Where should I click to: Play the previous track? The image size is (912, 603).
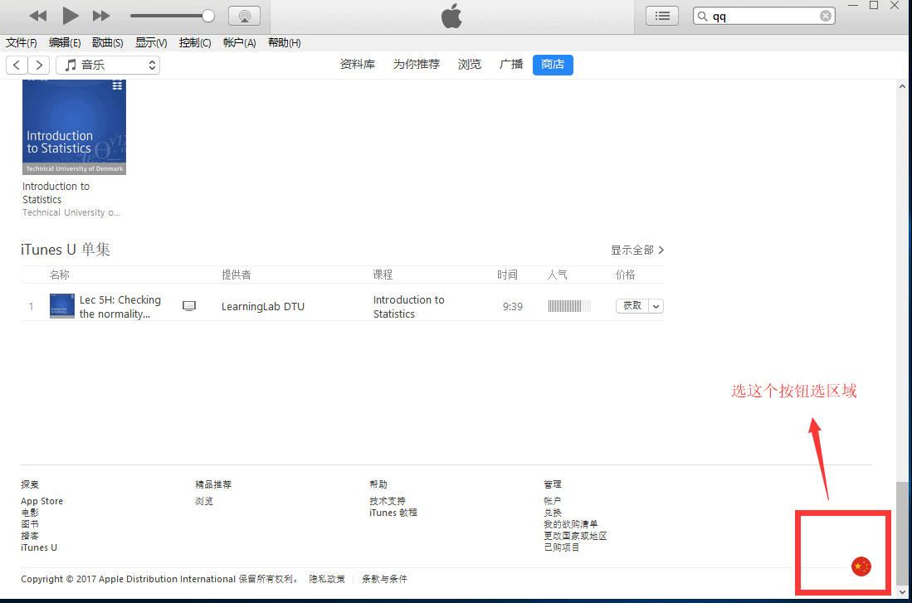(38, 16)
